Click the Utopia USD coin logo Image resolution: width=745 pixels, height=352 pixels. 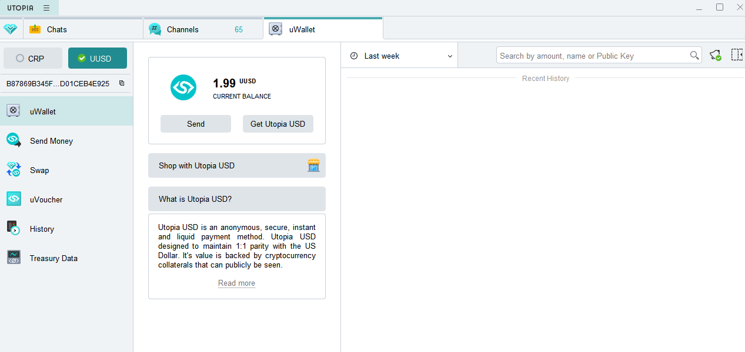[183, 87]
